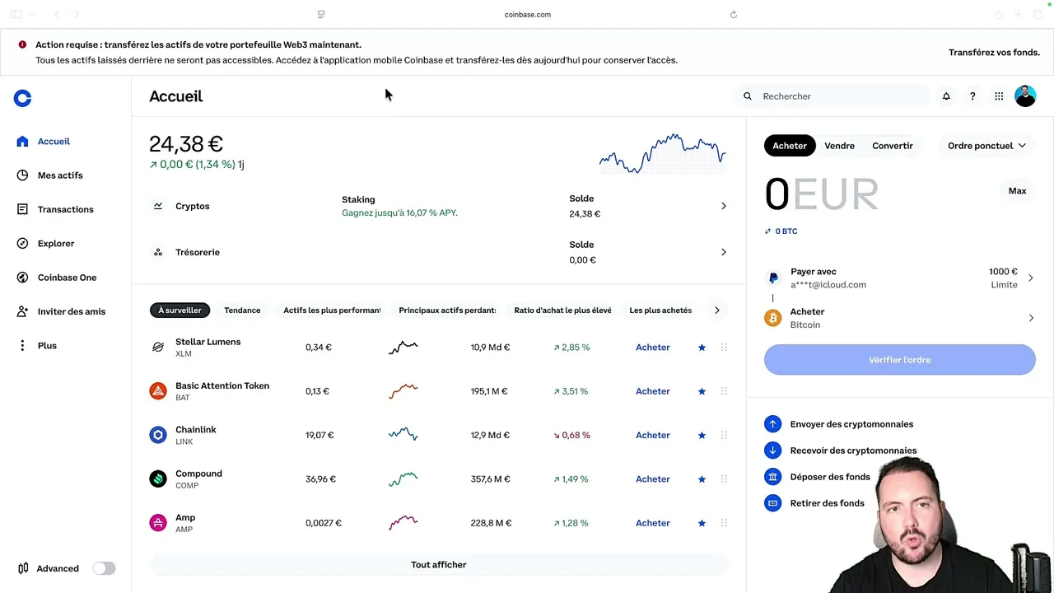Click the Max amount control

1017,190
